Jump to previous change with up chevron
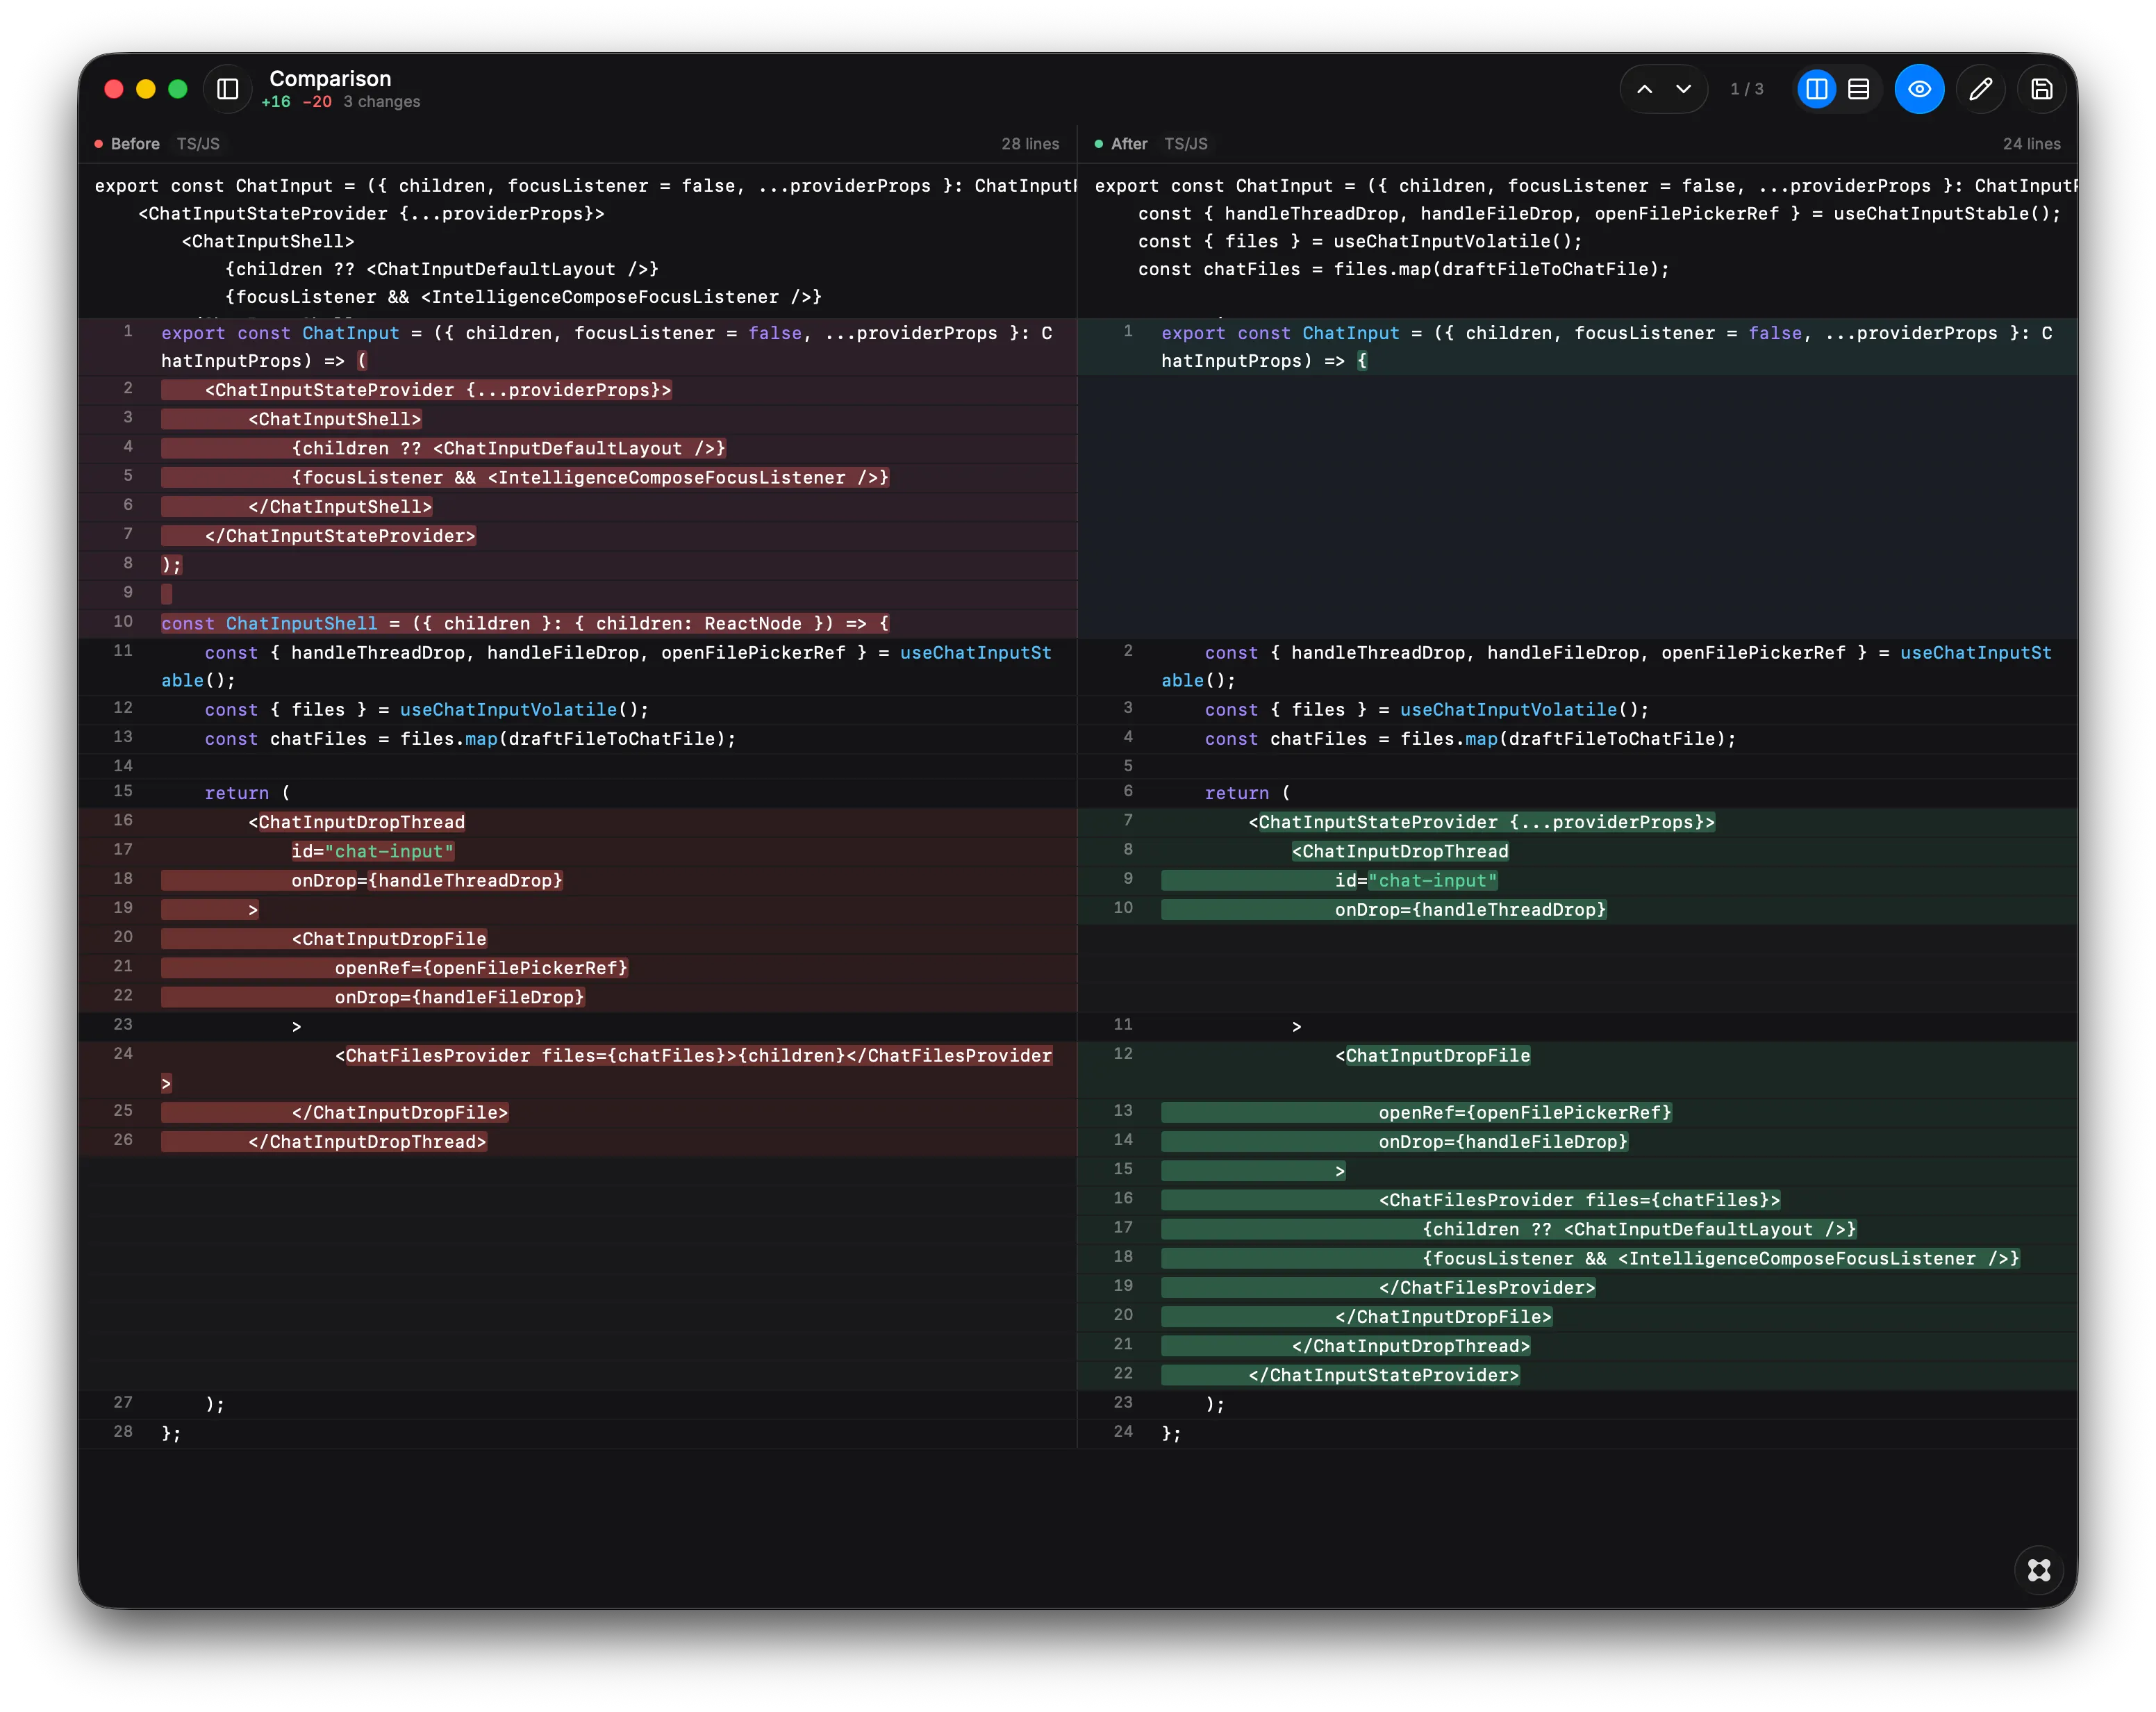This screenshot has height=1712, width=2156. click(x=1644, y=89)
